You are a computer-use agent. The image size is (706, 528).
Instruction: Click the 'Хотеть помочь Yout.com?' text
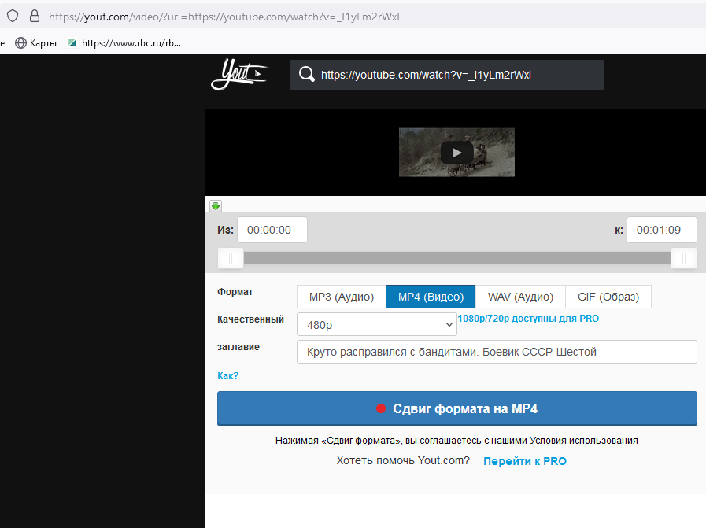click(x=403, y=461)
